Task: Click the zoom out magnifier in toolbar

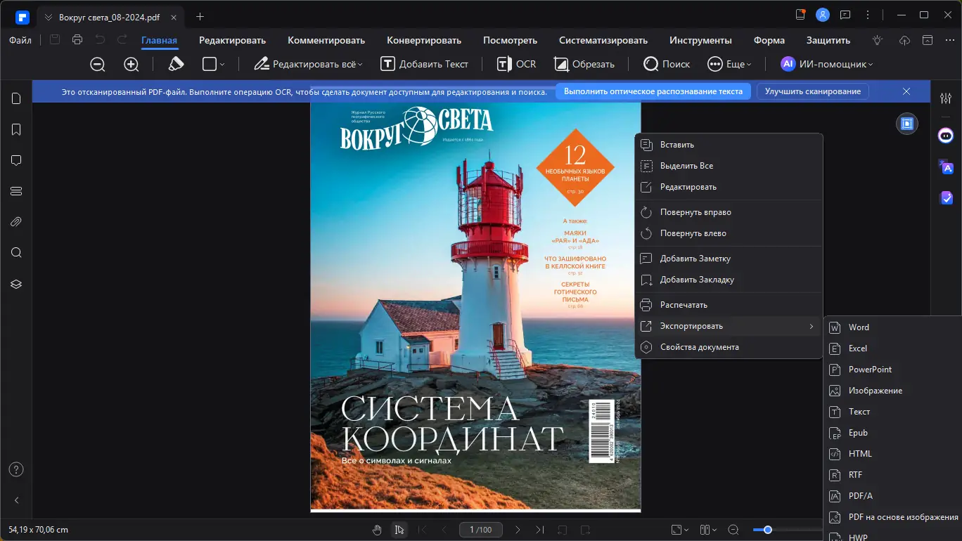Action: click(x=98, y=64)
